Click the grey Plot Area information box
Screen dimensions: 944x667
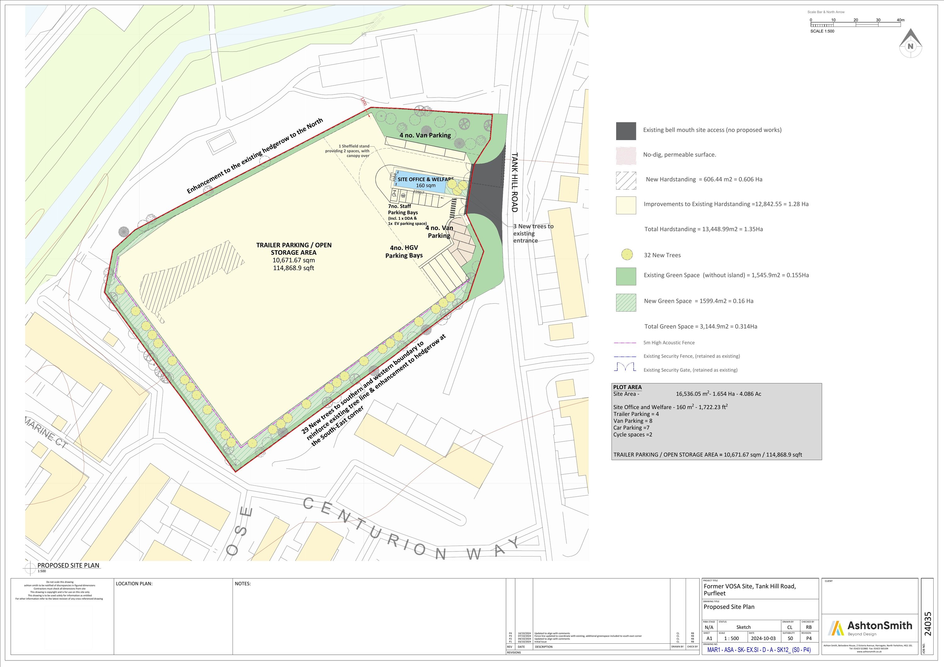716,421
